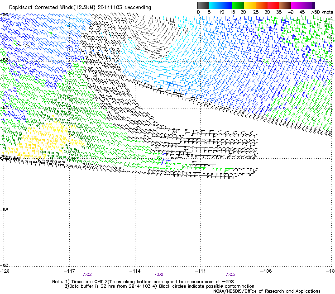335x294 pixels.
Task: Click the purple 7:02 time under -117
Action: [x=87, y=275]
